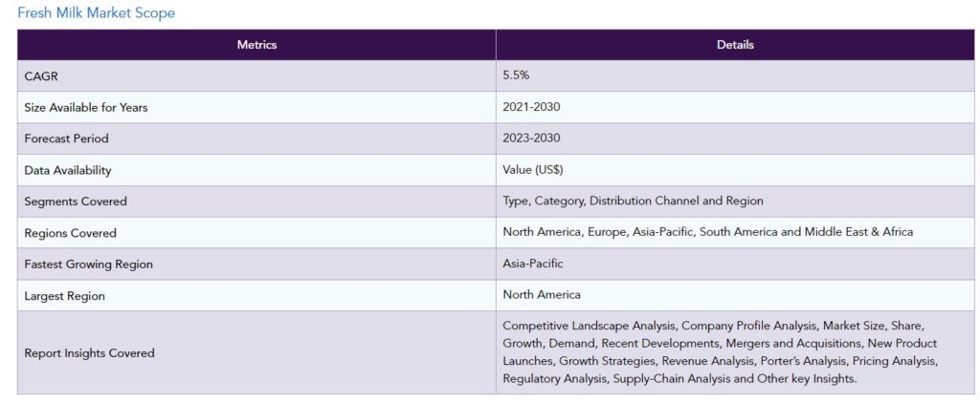Click the North America, Europe regions list
Screen dimensions: 980x403
707,232
